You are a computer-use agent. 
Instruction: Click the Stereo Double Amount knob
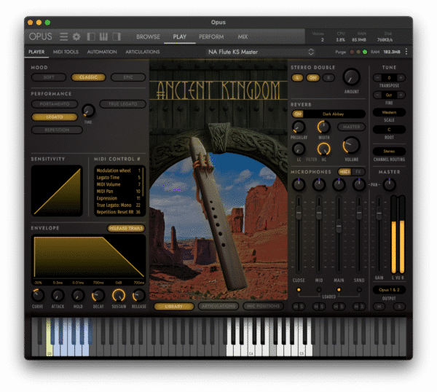tap(352, 77)
